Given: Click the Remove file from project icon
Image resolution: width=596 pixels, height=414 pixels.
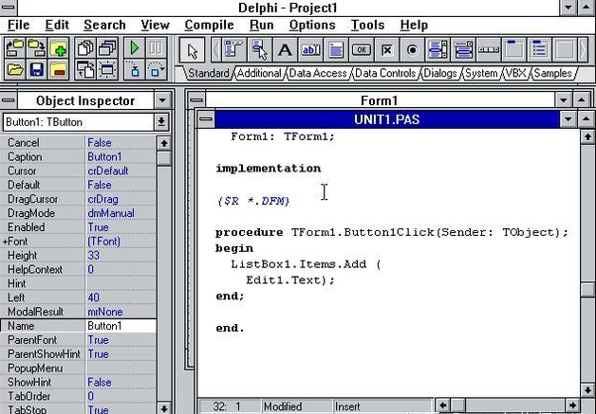Looking at the screenshot, I should tap(61, 69).
